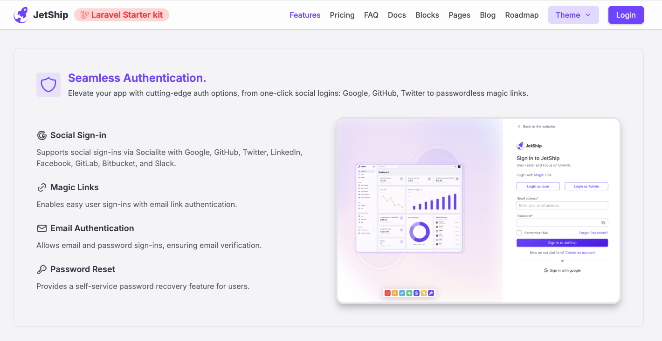
Task: Open the FAQ nav item
Action: (x=371, y=15)
